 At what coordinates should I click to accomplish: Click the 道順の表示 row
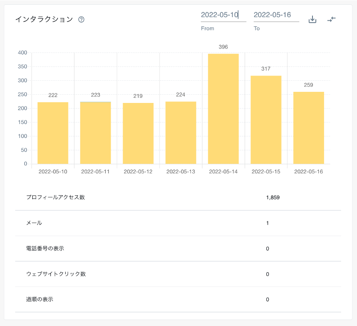pyautogui.click(x=40, y=299)
